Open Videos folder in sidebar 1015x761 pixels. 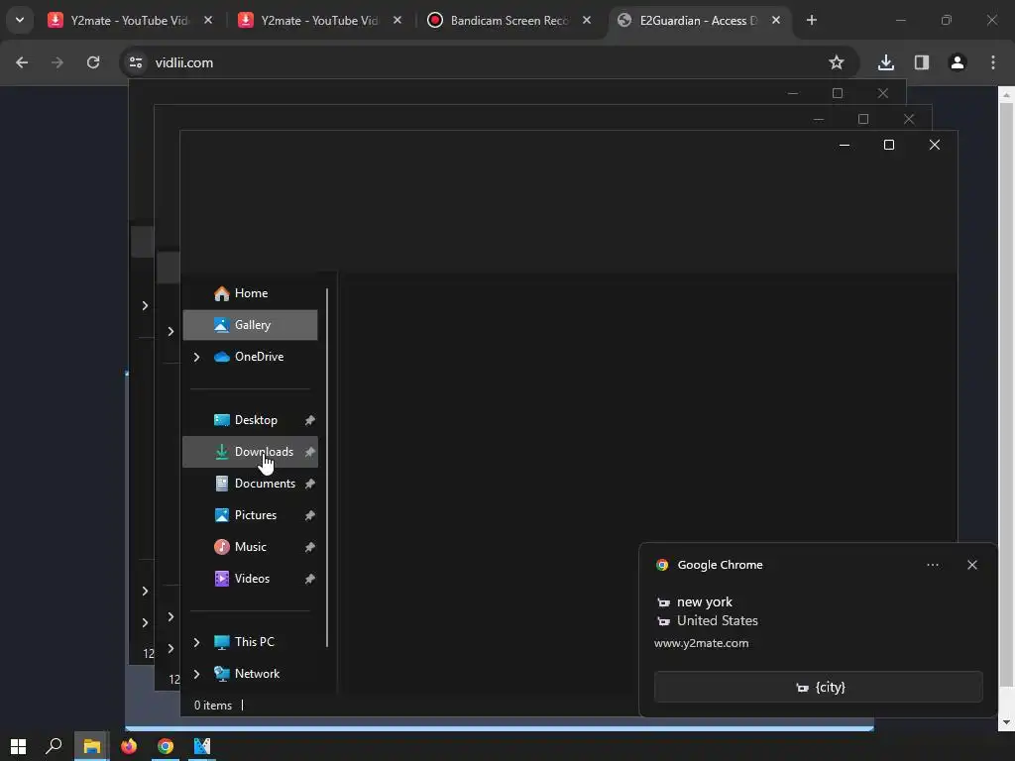click(x=251, y=579)
